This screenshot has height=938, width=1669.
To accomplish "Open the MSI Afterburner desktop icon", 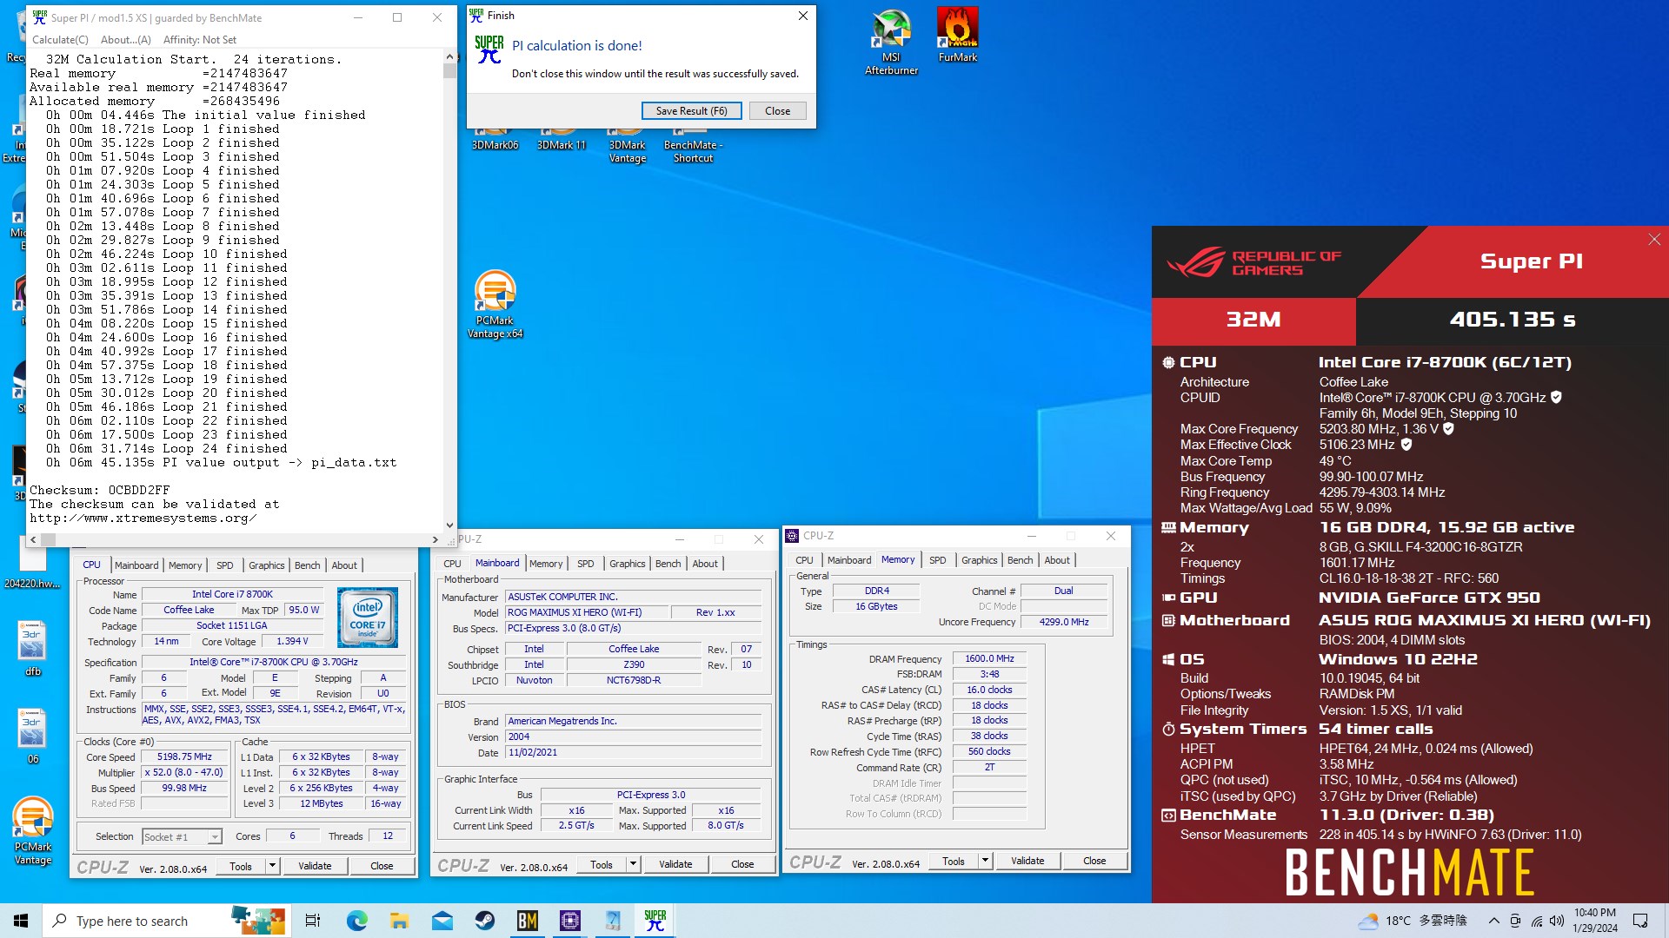I will point(891,42).
